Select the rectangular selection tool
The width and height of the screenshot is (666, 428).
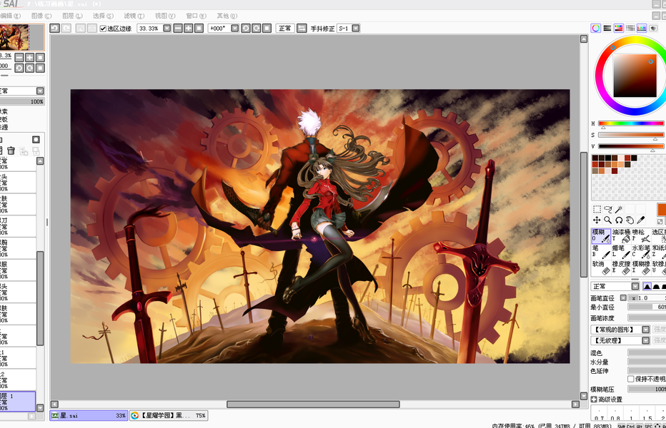(597, 209)
